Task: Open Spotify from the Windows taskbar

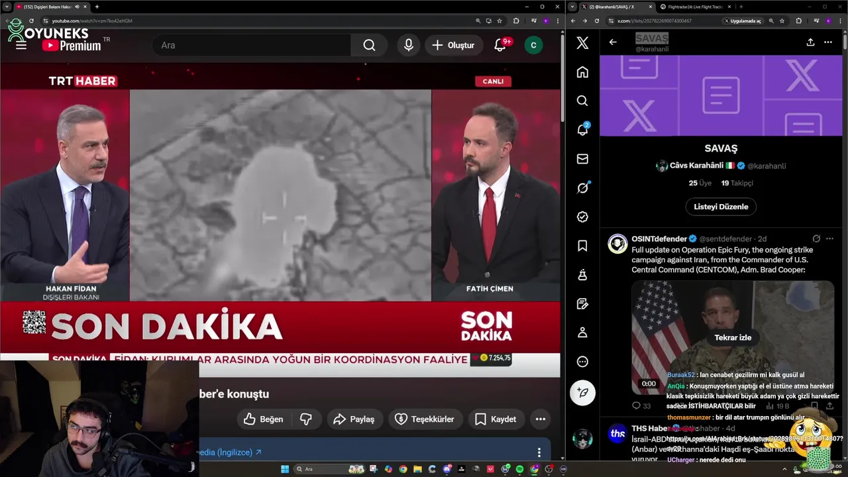Action: 519,469
